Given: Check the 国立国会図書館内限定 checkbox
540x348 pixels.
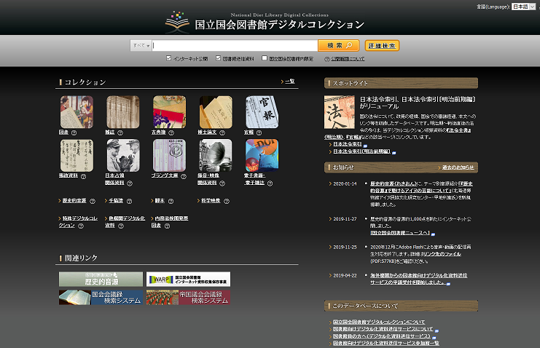Looking at the screenshot, I should point(265,58).
